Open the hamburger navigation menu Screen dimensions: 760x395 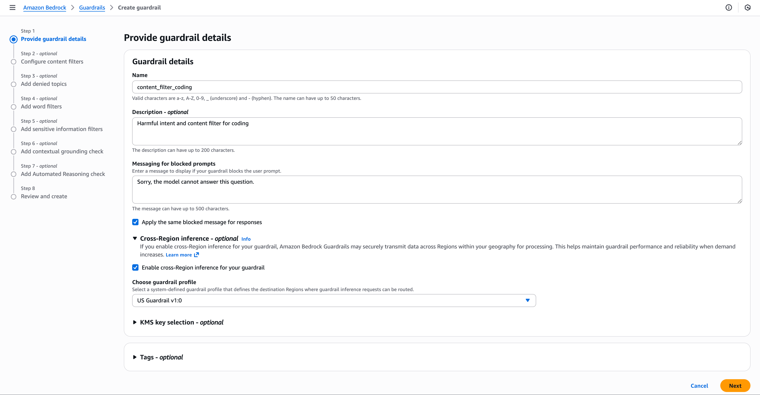tap(12, 8)
